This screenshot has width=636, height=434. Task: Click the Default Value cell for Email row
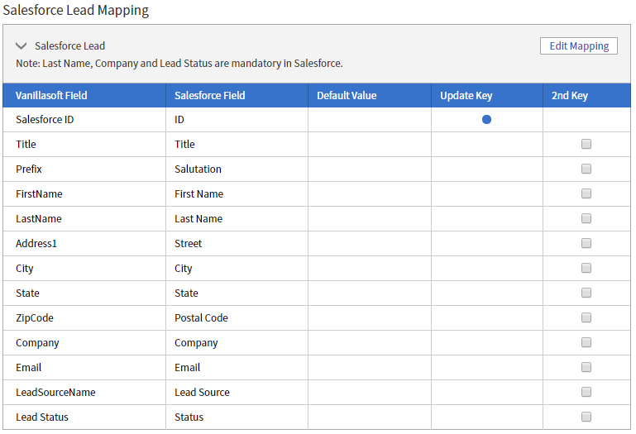click(370, 368)
